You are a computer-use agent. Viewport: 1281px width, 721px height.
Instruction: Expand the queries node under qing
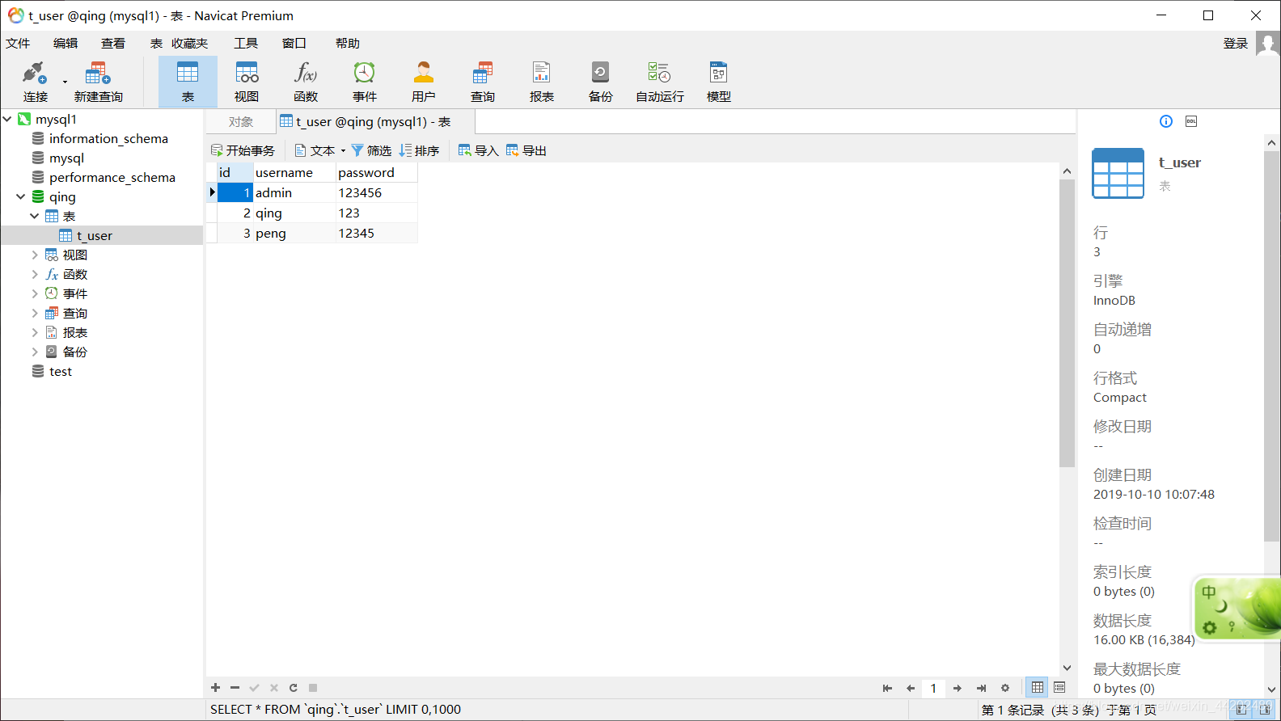click(34, 313)
